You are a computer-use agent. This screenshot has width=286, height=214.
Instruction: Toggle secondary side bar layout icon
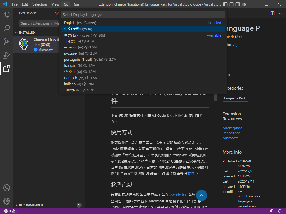coord(238,4)
